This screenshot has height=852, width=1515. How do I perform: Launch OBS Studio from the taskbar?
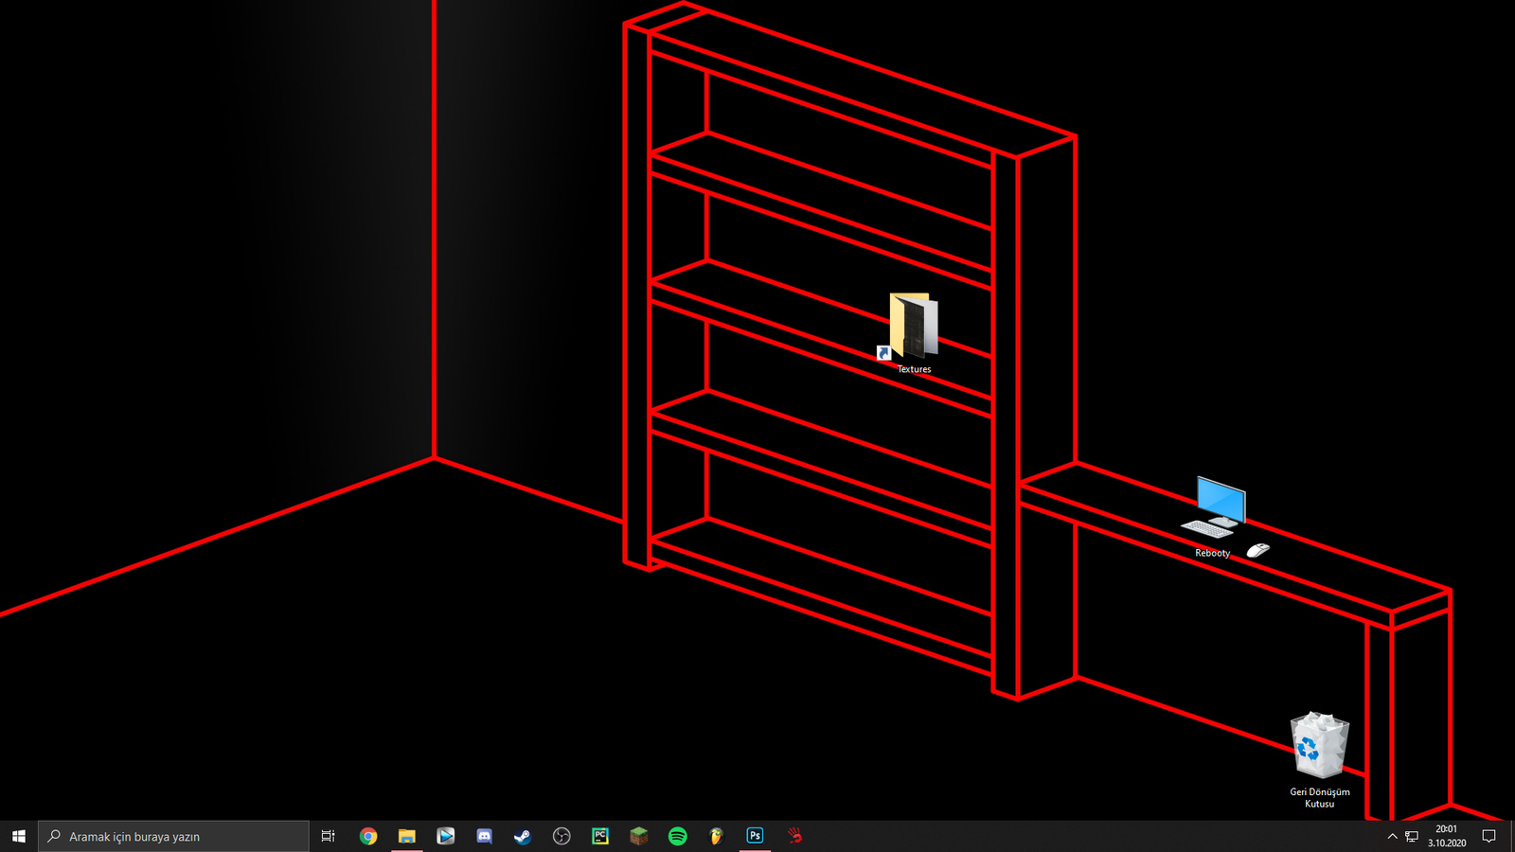pos(561,836)
